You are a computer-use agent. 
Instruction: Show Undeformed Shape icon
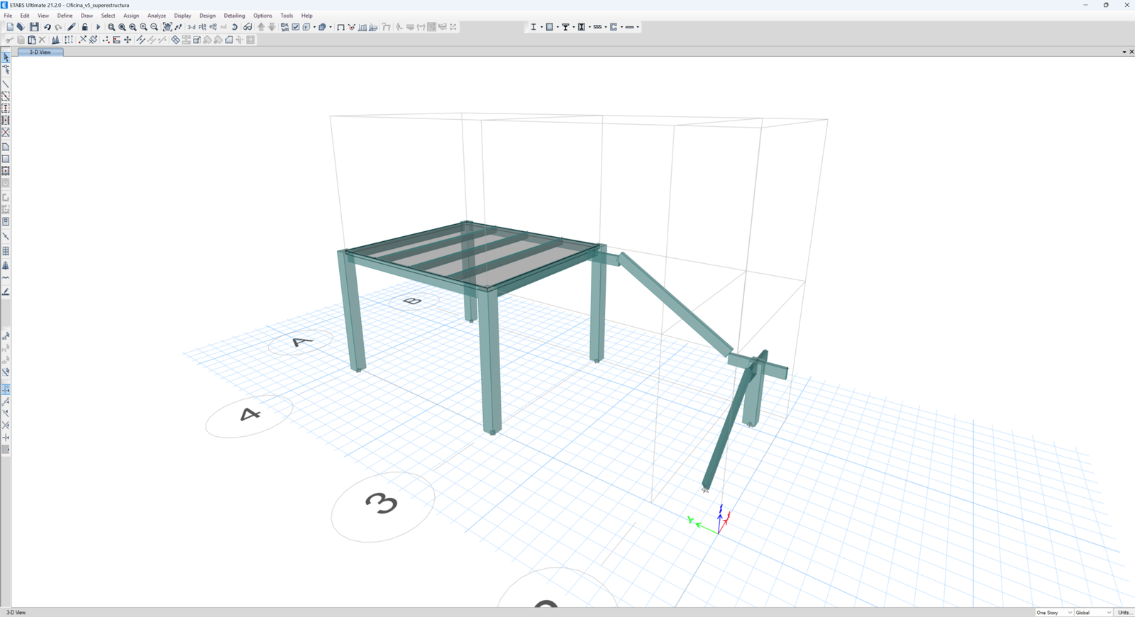coord(340,27)
